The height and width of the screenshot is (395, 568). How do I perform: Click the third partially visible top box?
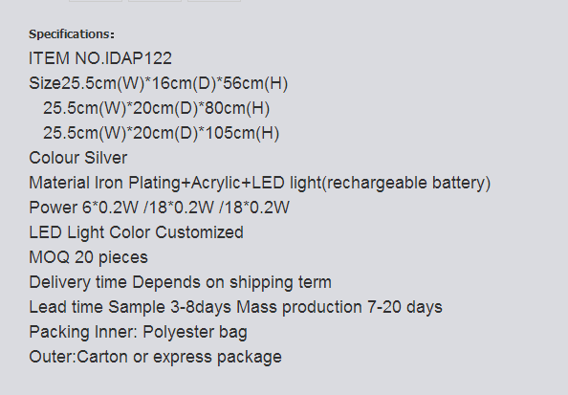(x=214, y=1)
